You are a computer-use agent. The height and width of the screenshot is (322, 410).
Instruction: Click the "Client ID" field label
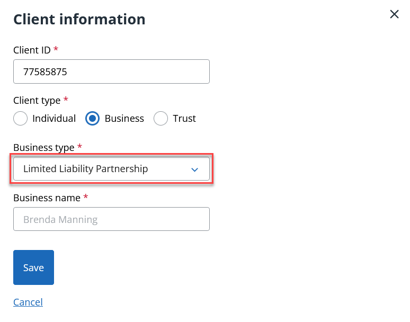pos(32,50)
